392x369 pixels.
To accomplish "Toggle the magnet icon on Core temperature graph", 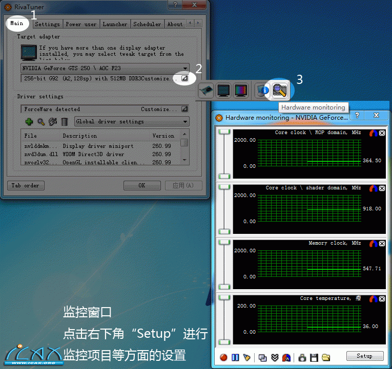I will coord(374,299).
